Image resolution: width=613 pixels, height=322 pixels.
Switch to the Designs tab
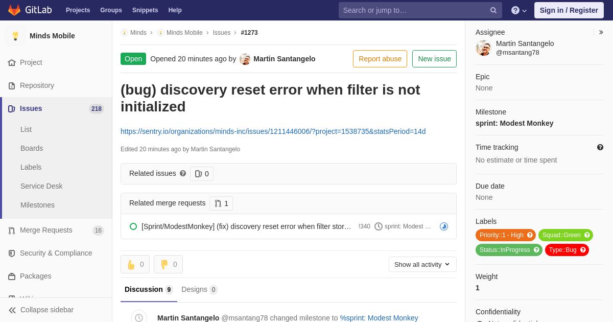pos(199,290)
